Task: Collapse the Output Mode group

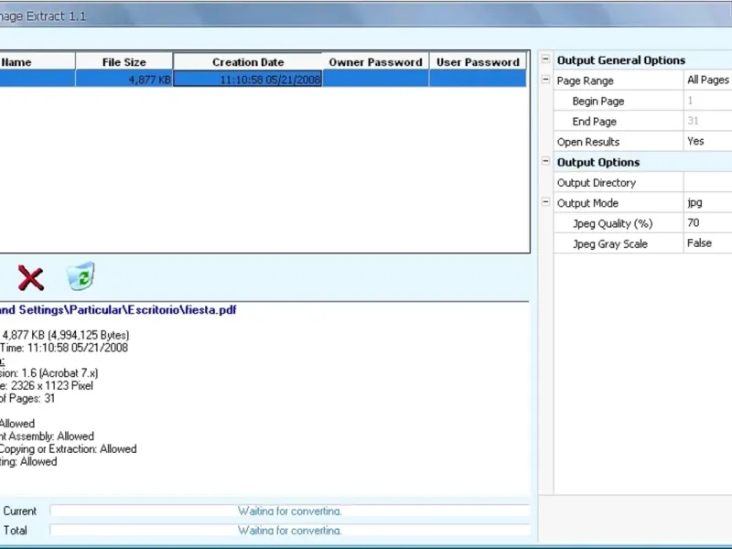Action: point(545,202)
